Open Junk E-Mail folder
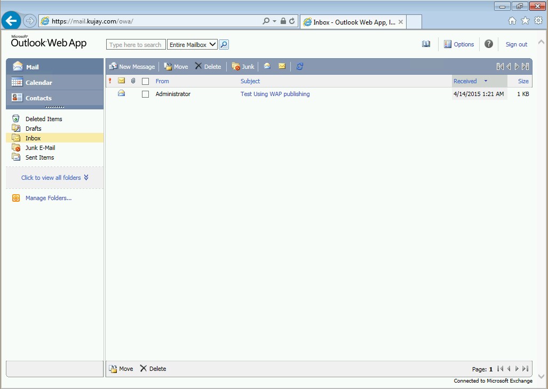 click(40, 148)
